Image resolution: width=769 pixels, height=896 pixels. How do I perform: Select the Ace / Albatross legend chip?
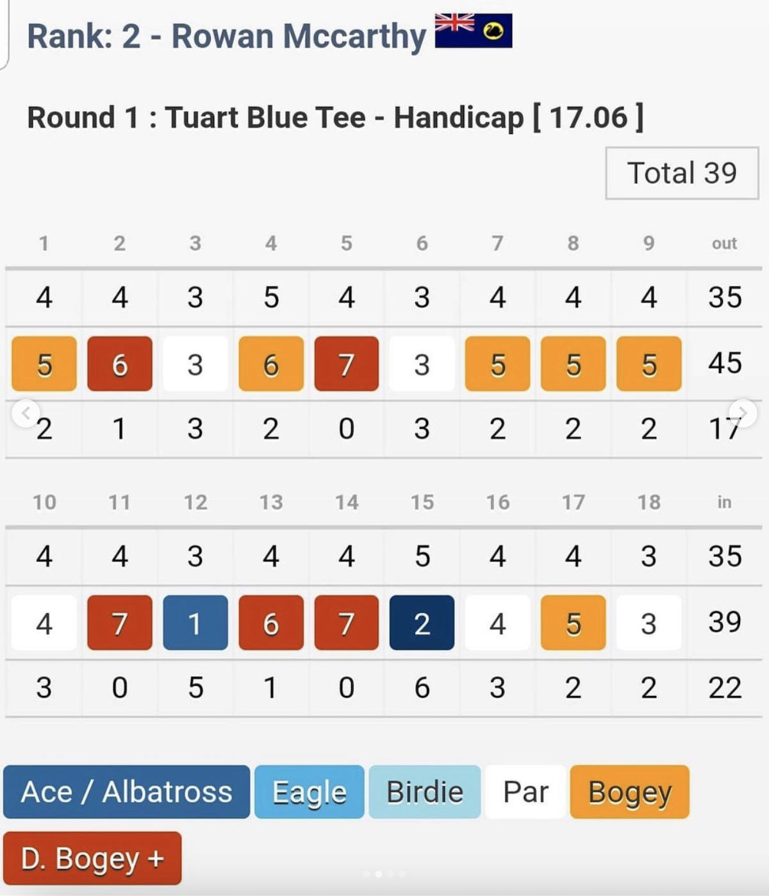[126, 792]
